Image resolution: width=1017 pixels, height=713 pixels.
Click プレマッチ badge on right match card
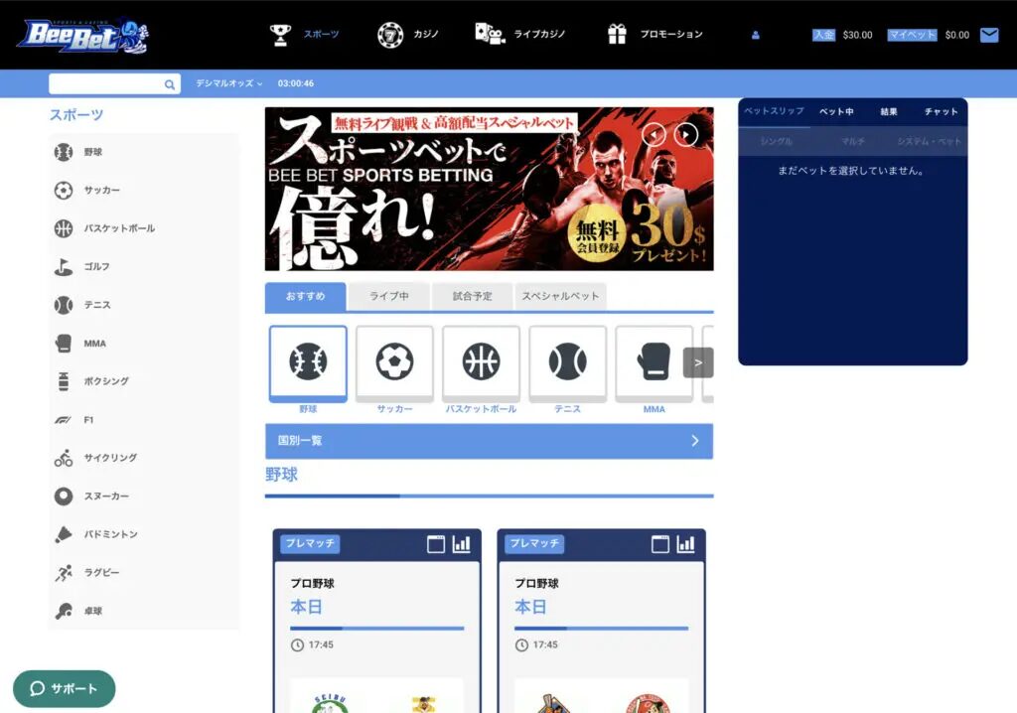(x=534, y=543)
